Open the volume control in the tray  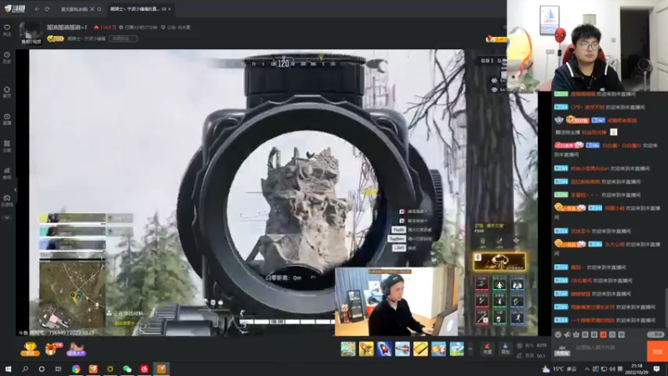tap(612, 368)
